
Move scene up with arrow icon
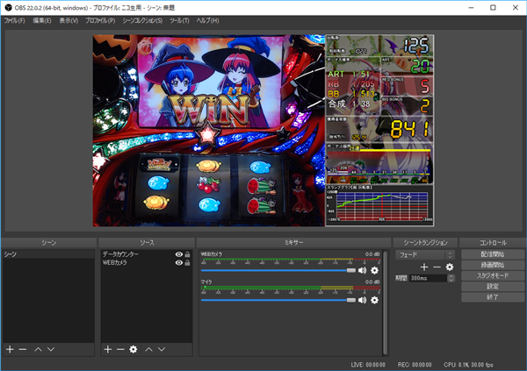(x=38, y=350)
